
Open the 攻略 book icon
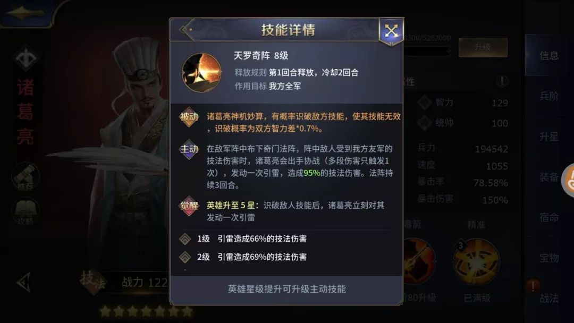coord(26,211)
